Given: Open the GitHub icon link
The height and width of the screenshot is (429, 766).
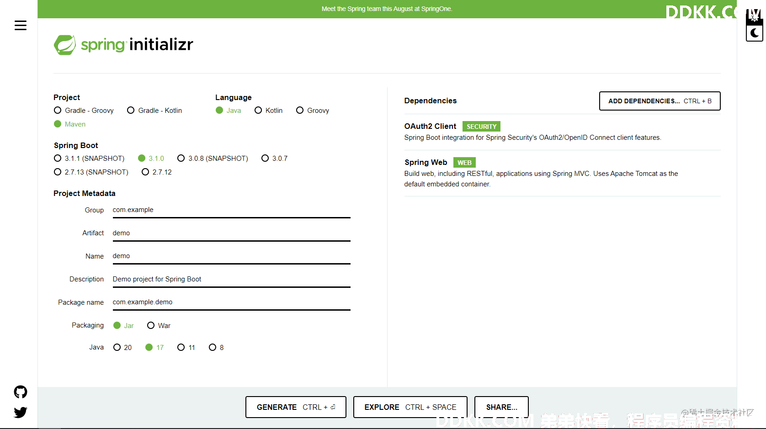Looking at the screenshot, I should tap(21, 392).
